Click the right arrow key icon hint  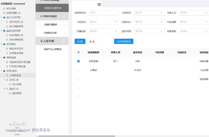[x=24, y=124]
